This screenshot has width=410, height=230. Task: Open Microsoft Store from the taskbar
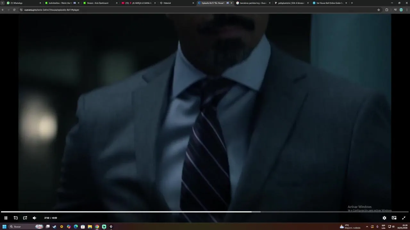tap(83, 226)
